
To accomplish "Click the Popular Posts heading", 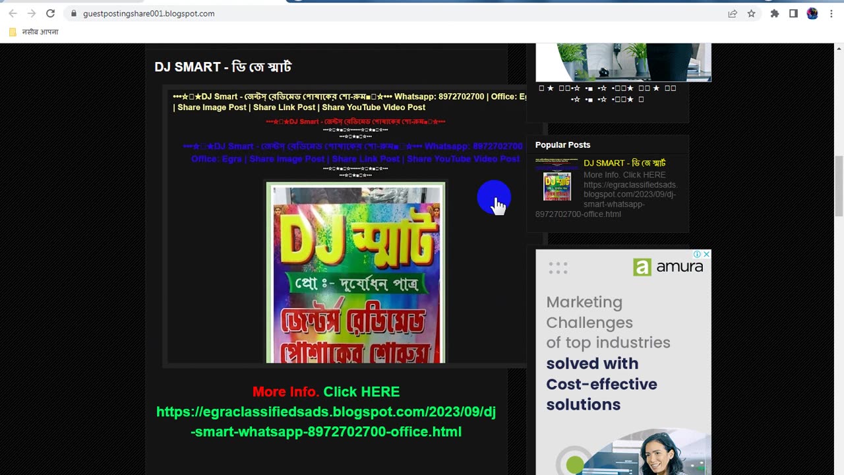I will pos(562,144).
